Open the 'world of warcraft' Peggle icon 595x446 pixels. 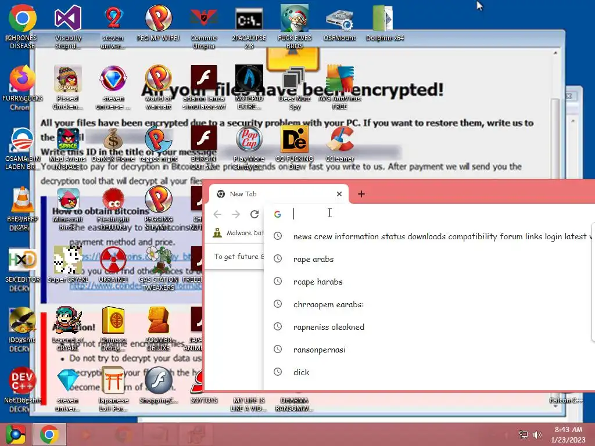158,78
